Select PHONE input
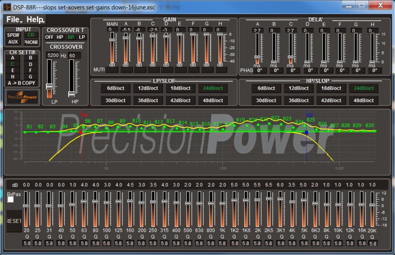This screenshot has width=395, height=255. (x=31, y=42)
